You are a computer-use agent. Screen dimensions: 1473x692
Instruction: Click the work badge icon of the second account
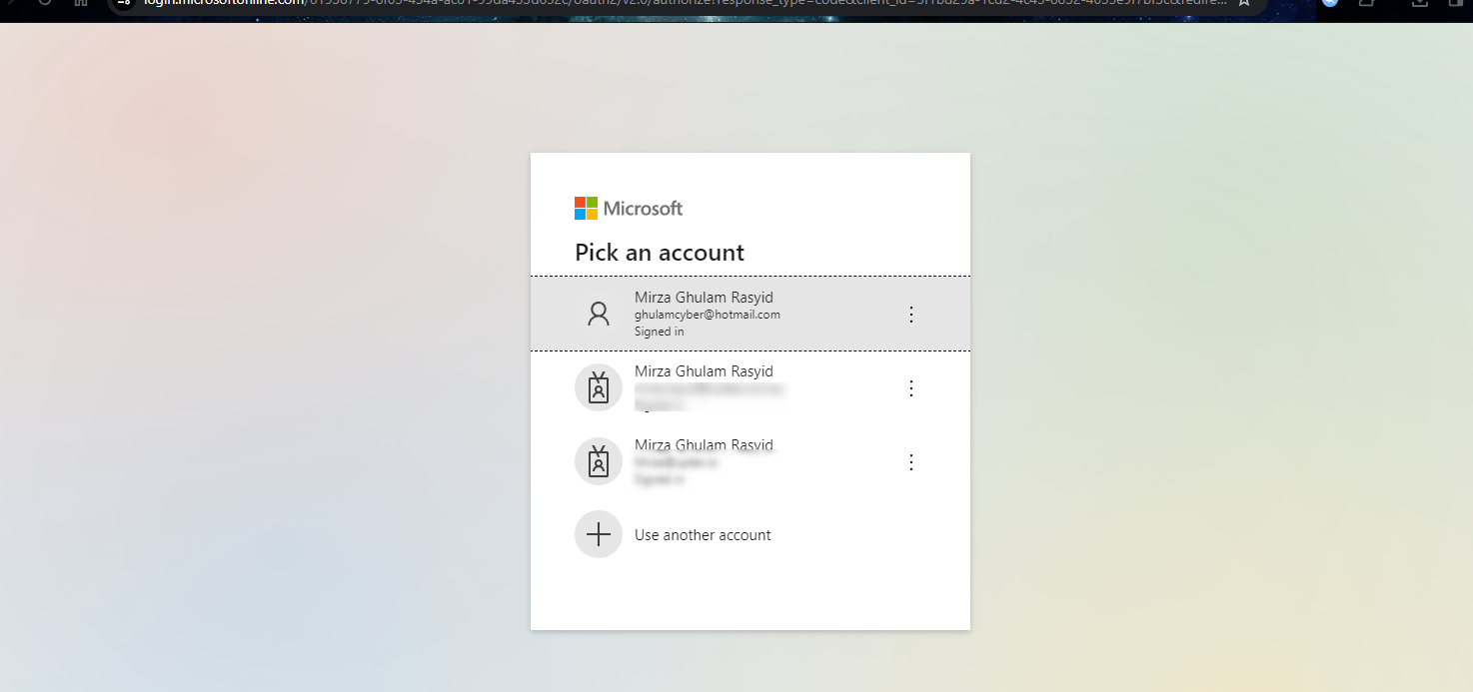coord(598,387)
